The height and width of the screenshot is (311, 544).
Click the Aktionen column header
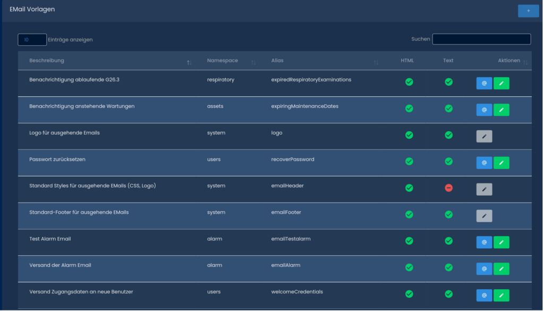coord(508,61)
